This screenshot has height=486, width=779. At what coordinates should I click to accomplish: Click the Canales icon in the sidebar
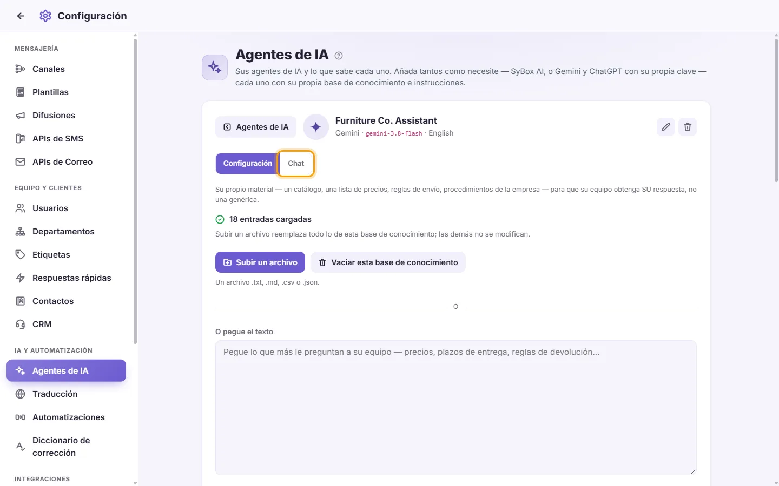coord(21,69)
